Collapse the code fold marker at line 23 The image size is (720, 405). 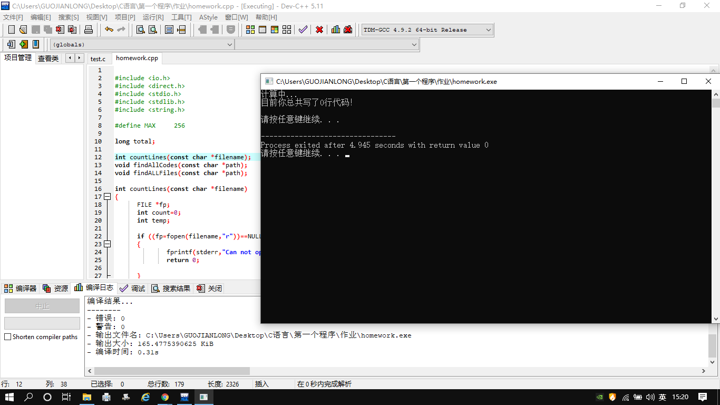108,244
